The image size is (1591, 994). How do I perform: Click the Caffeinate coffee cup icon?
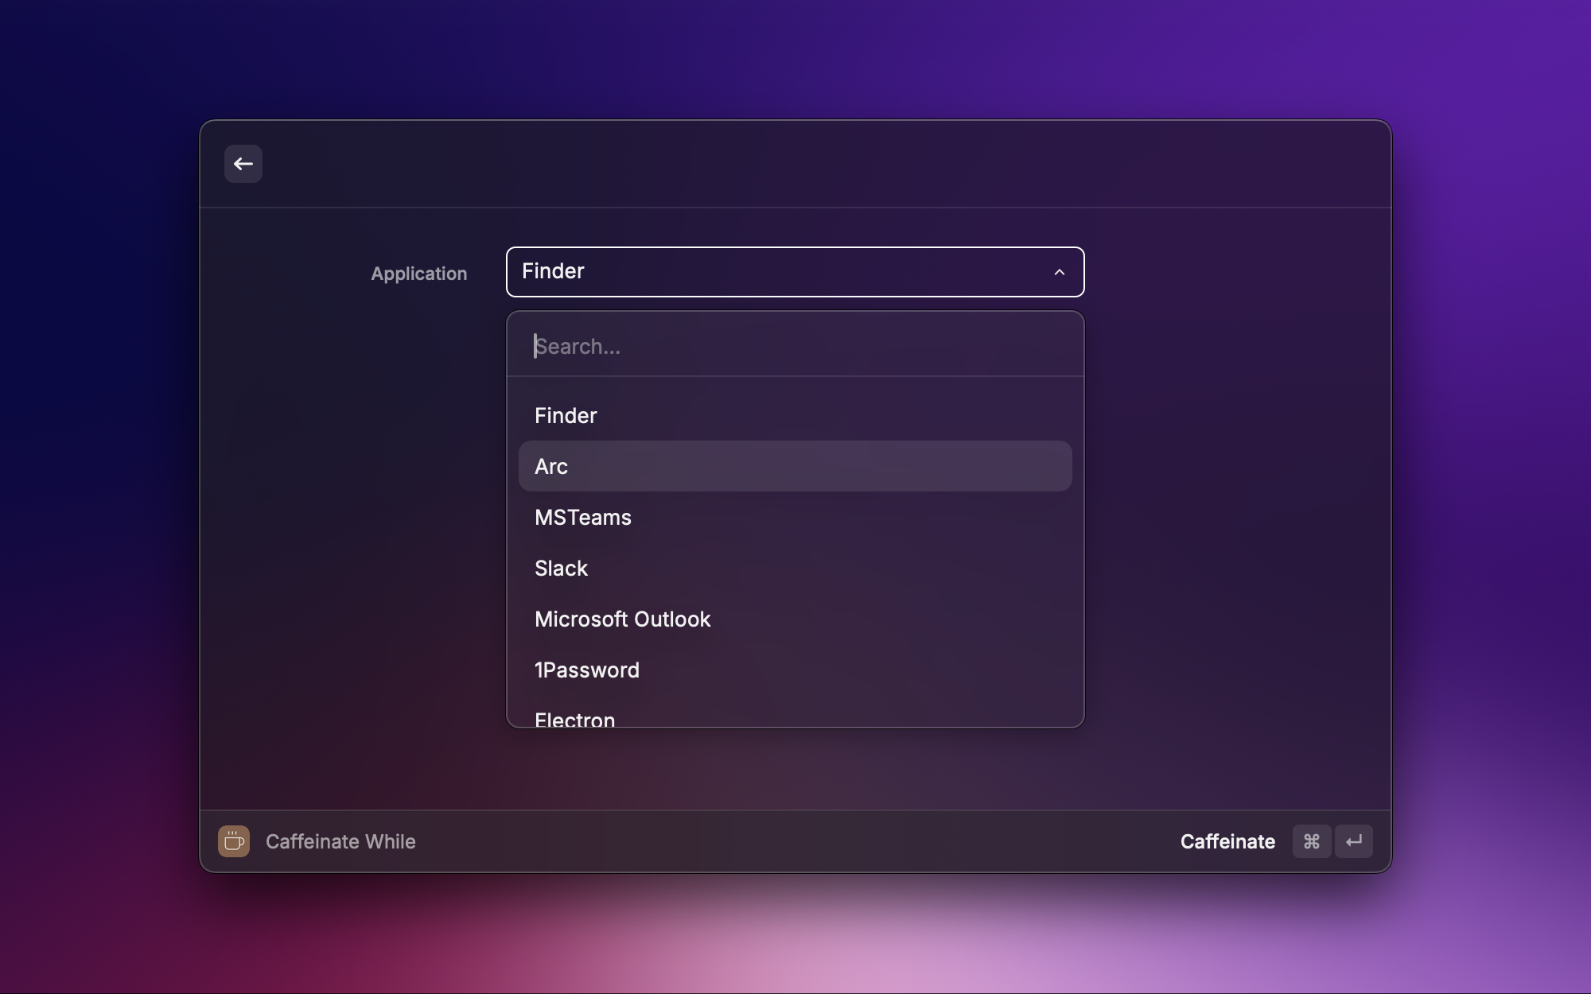click(233, 841)
